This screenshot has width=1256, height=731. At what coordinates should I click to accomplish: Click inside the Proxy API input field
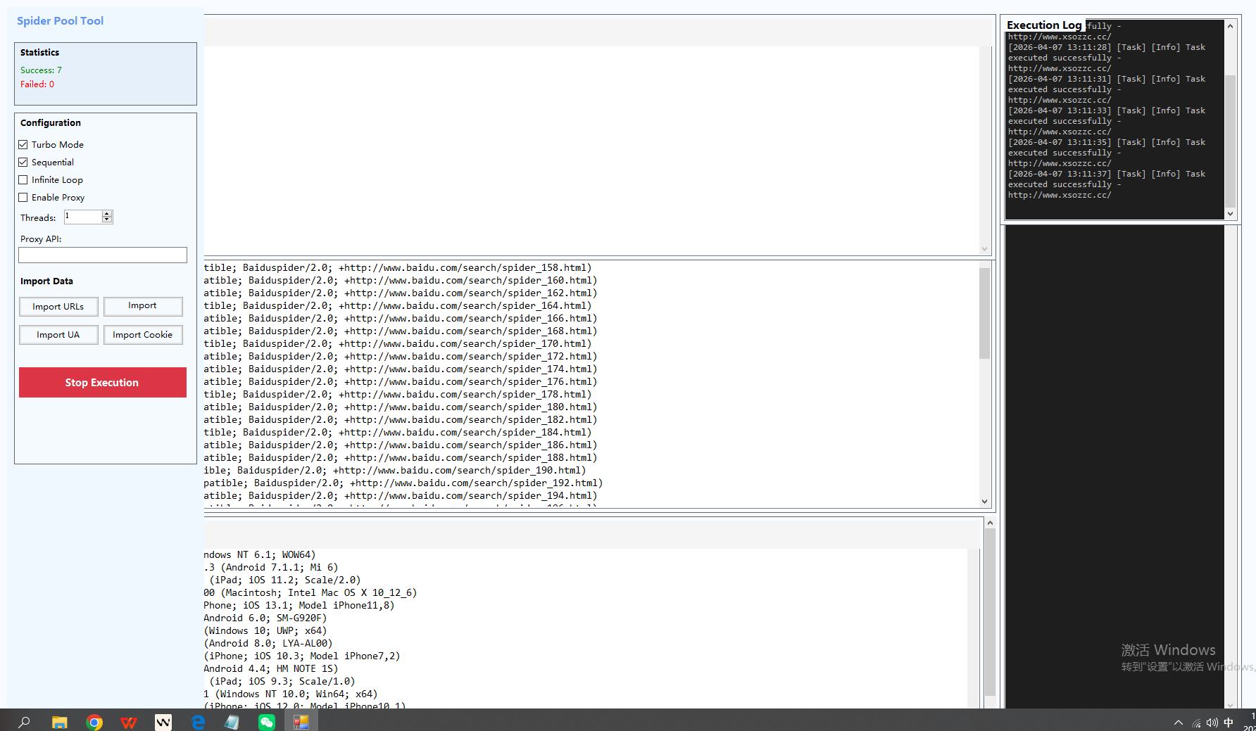tap(102, 255)
